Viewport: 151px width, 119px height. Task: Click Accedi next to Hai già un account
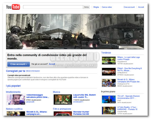click(52, 64)
